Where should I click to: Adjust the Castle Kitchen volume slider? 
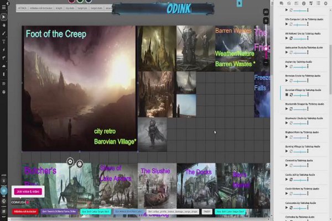coord(300,194)
